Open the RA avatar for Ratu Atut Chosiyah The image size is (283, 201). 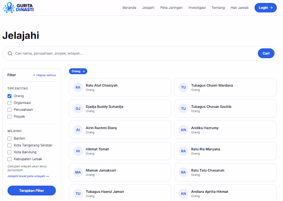[x=78, y=87]
